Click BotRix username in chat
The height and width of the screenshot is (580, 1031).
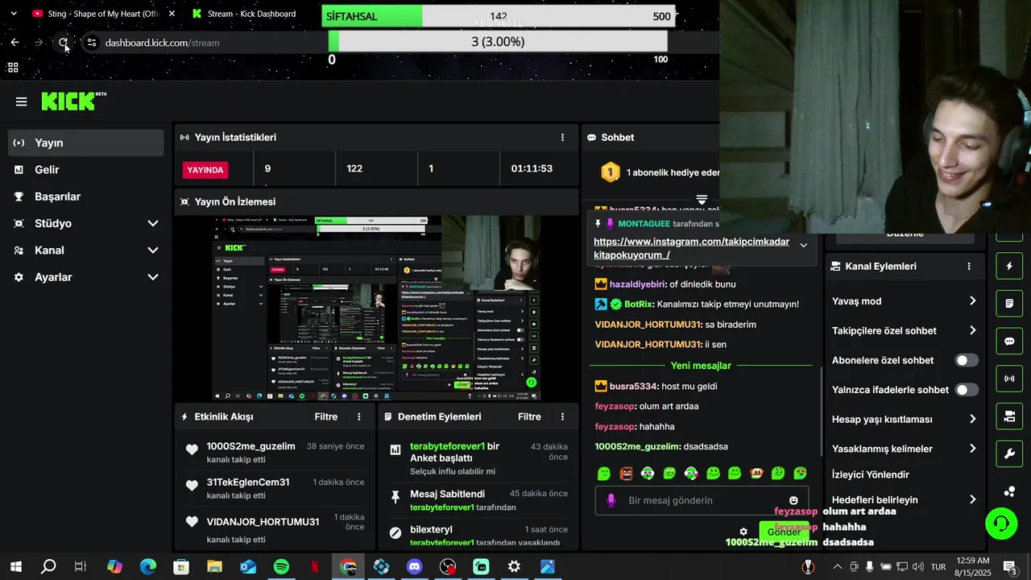(x=638, y=304)
